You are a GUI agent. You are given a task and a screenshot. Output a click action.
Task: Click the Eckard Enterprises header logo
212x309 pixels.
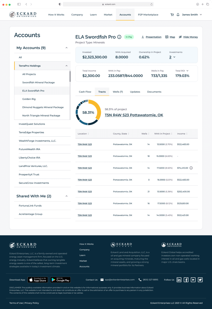click(23, 14)
